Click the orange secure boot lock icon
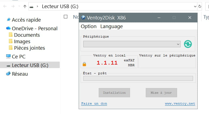The image size is (209, 114). pos(84,64)
